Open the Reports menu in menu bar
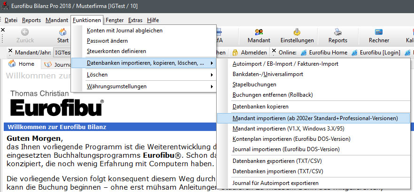Screen dimensions: 414x192 31,20
